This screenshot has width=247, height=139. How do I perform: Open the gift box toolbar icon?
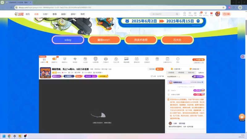[157, 59]
